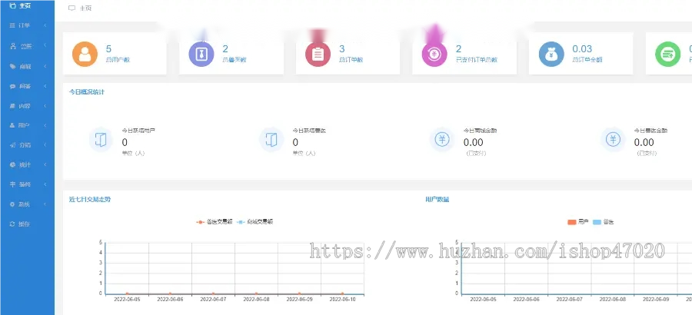Screen dimensions: 692x315
Task: Click the door icon beside 今日新增用户
Action: click(101, 140)
